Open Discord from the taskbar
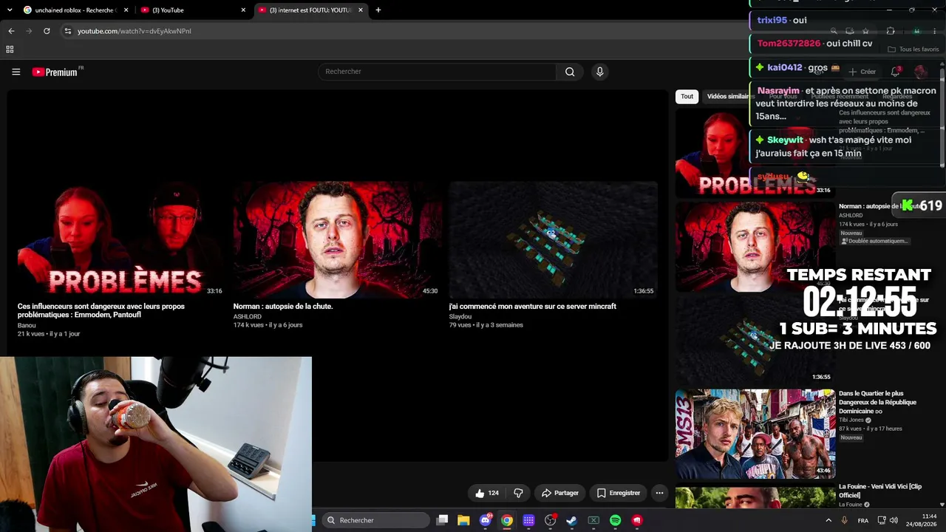 [x=486, y=520]
